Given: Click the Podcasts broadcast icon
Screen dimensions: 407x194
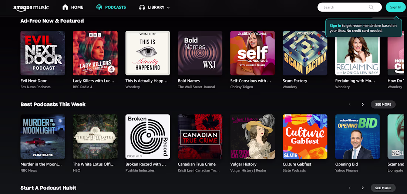Looking at the screenshot, I should point(99,7).
